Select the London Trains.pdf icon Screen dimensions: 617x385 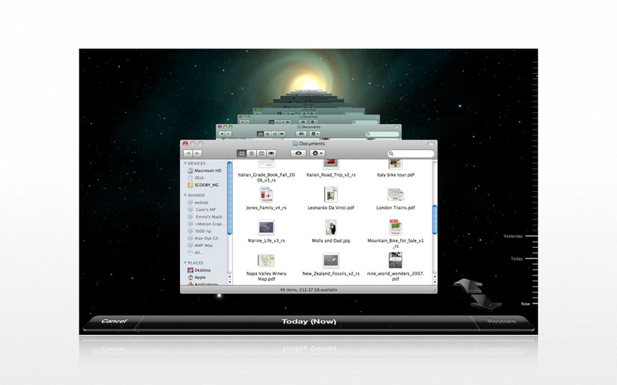[395, 195]
